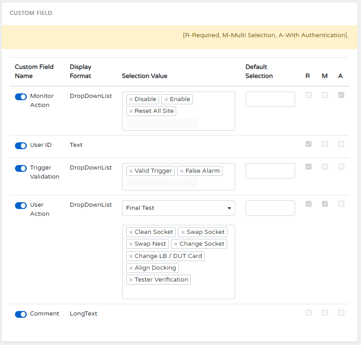Disable the User ID field switch
The height and width of the screenshot is (345, 361).
21,146
